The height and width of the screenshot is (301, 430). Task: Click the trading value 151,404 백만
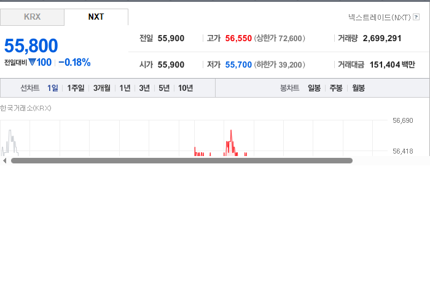coord(393,64)
